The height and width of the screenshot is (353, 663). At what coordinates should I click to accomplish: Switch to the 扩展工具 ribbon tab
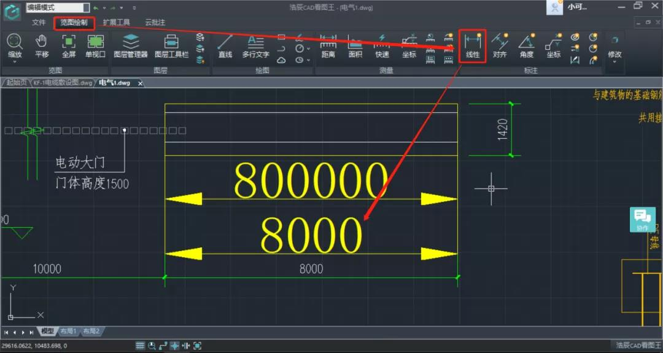click(x=117, y=22)
